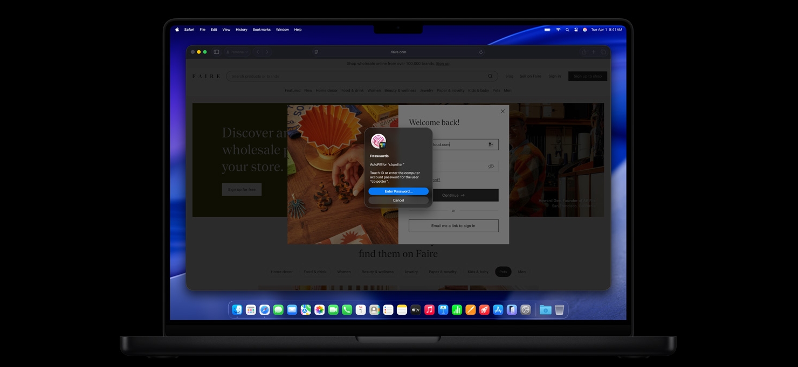Open Maps app in the Dock
Image resolution: width=798 pixels, height=367 pixels.
click(306, 310)
